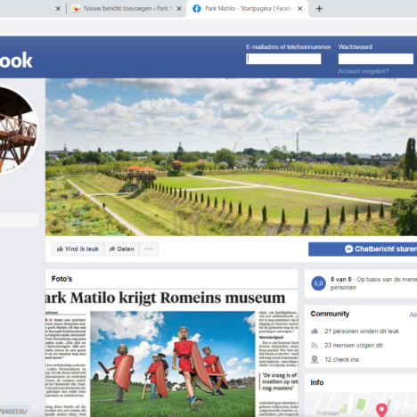Screen dimensions: 417x417
Task: Click the followers feed icon in Community
Action: tap(315, 345)
